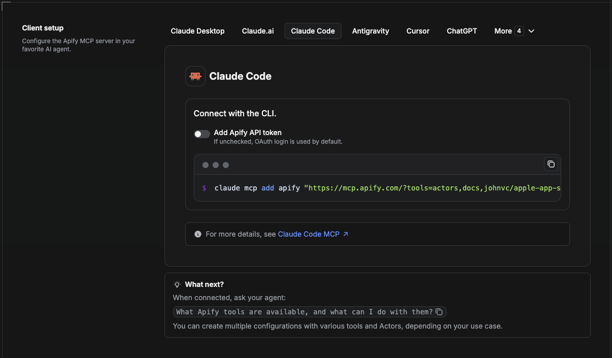
Task: Click the 'OAuth login is used by default' note
Action: coord(278,142)
